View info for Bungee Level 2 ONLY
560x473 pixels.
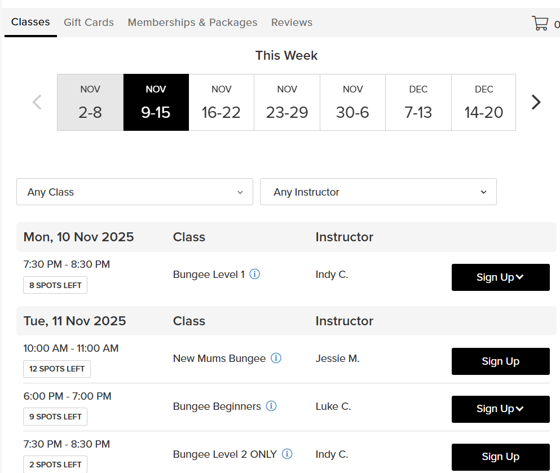tap(287, 454)
